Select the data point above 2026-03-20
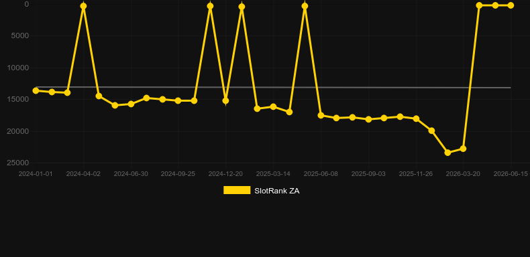The height and width of the screenshot is (257, 530). coord(463,149)
